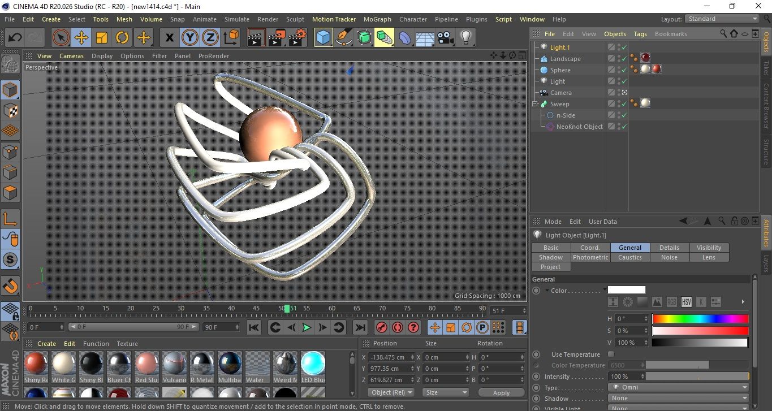Select the LED Blue material thumbnail
Screen dimensions: 772x411
[313, 364]
